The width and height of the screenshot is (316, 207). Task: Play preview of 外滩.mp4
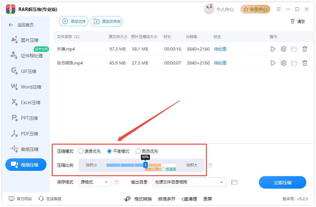273,49
